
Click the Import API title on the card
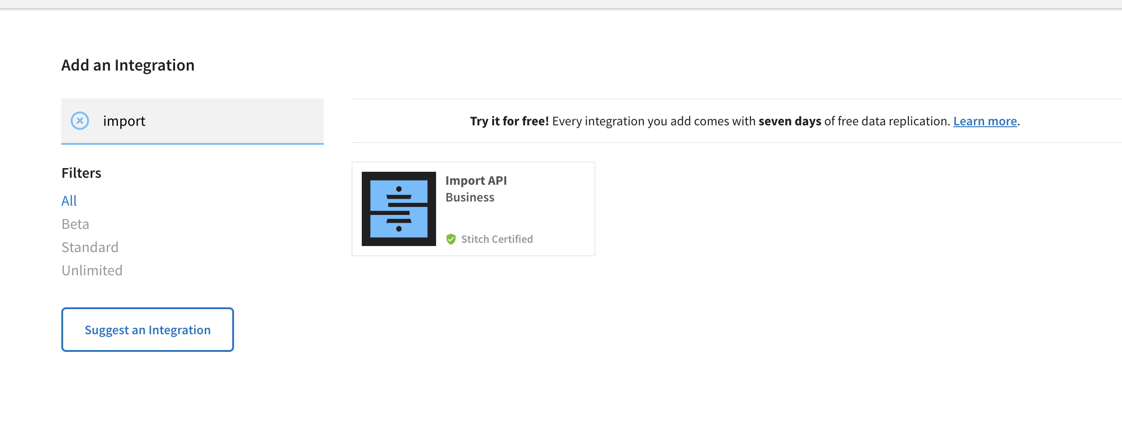(x=476, y=181)
